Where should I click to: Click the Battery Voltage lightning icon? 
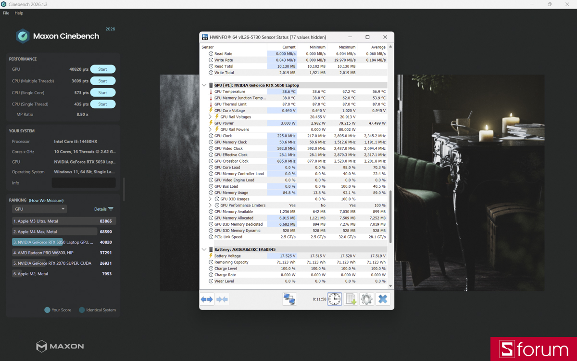(211, 256)
